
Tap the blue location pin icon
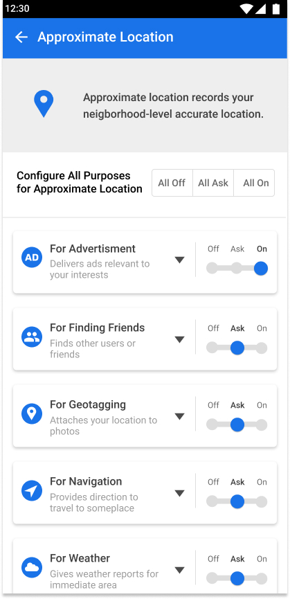(x=44, y=103)
